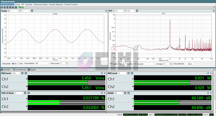Screen dimensions: 216x116
Task: Open Scope X axis unit dropdown
Action: click(14, 11)
